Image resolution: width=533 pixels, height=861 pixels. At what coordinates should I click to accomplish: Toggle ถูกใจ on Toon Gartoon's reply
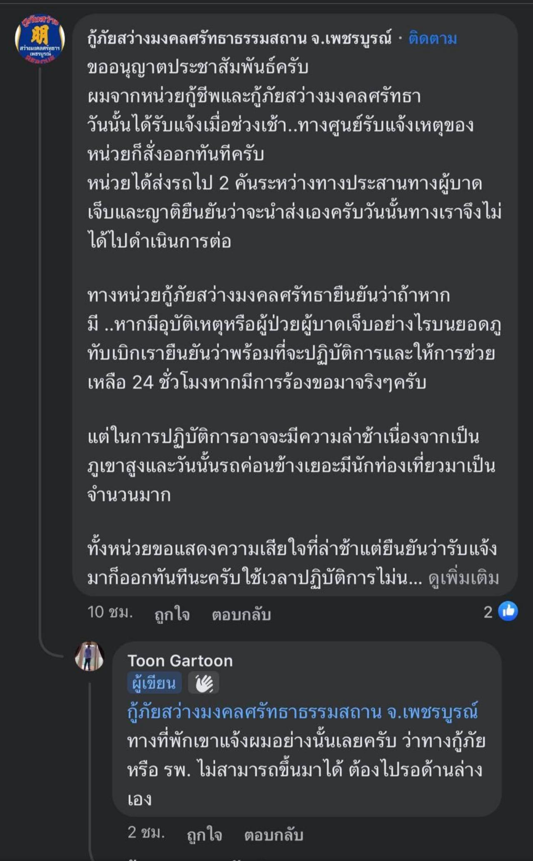point(204,834)
